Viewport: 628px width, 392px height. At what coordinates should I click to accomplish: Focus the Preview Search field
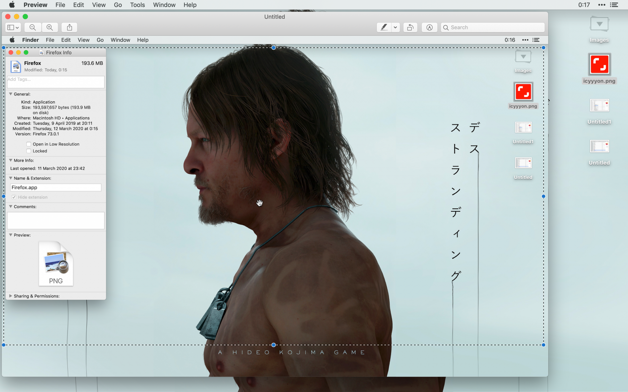(x=493, y=28)
